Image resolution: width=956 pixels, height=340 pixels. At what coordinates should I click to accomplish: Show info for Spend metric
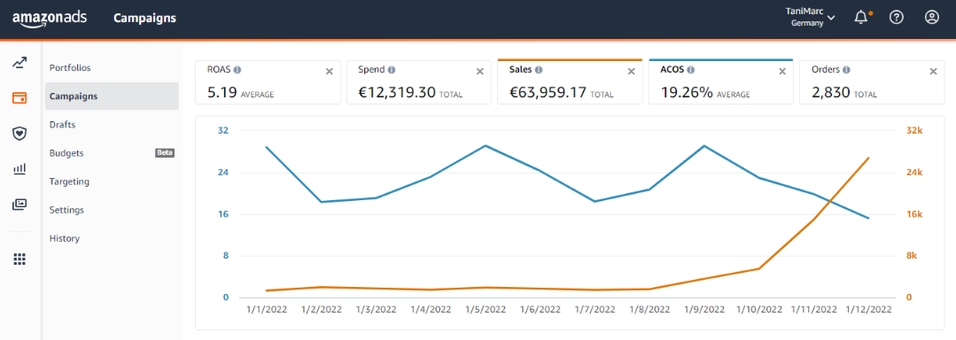pos(392,70)
